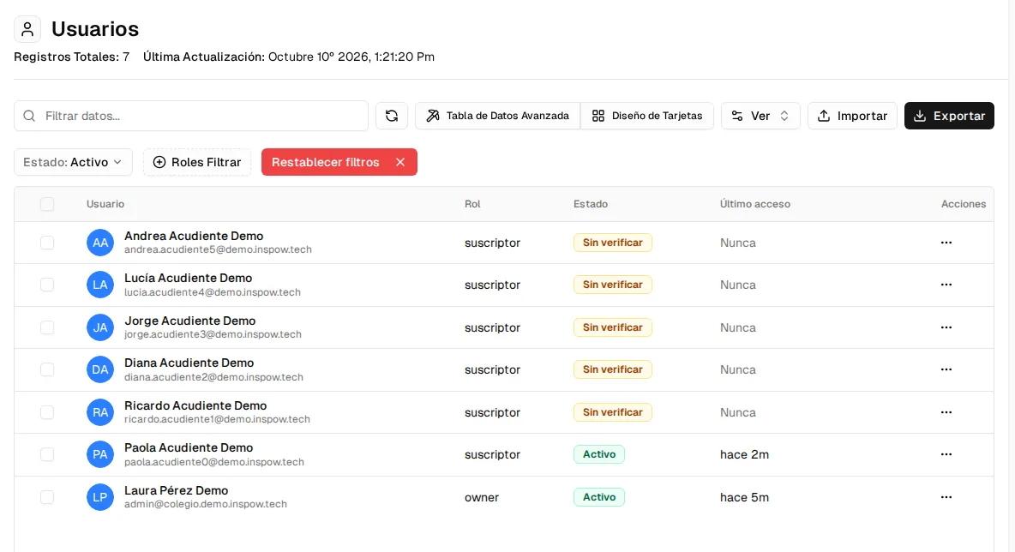Image resolution: width=1015 pixels, height=552 pixels.
Task: Click Registros Totales: 7 text
Action: coord(72,57)
